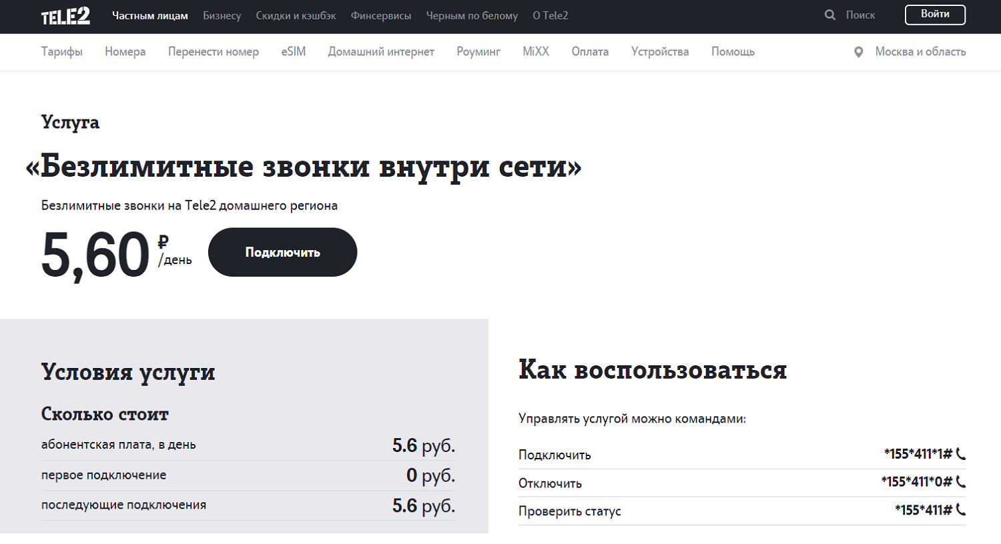Screen dimensions: 1001x544
Task: Go to Роуминг section
Action: [x=478, y=52]
